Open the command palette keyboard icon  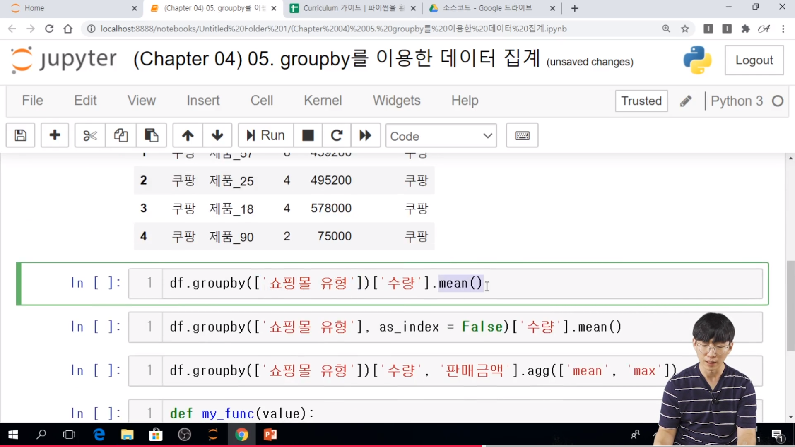click(x=522, y=135)
